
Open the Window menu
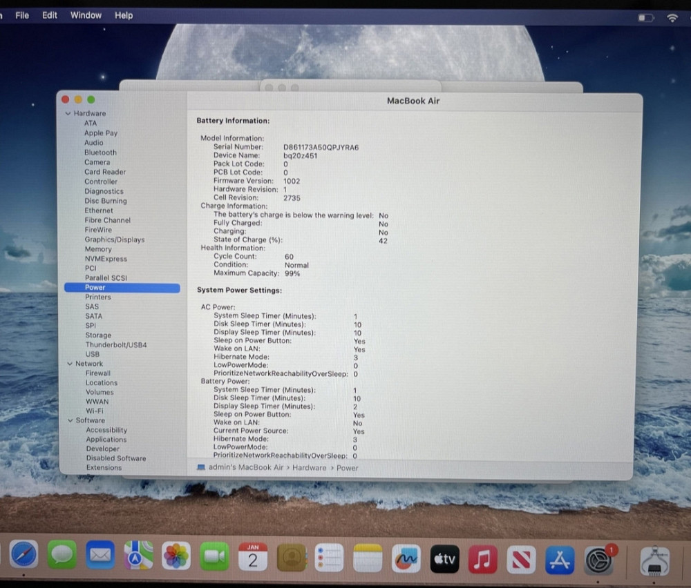click(86, 15)
